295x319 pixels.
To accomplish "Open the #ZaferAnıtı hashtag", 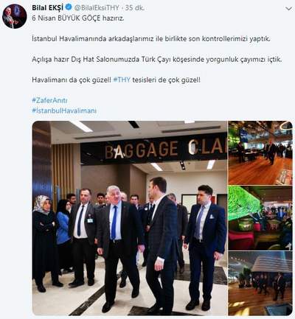I will 49,100.
